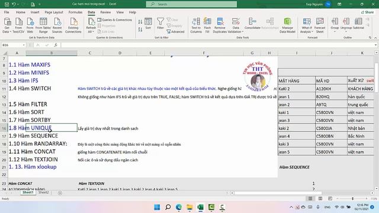The image size is (379, 213).
Task: Switch to the Home tab
Action: 21,12
